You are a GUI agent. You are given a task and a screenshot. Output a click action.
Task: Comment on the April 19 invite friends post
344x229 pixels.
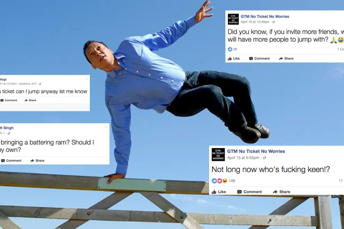click(x=259, y=59)
